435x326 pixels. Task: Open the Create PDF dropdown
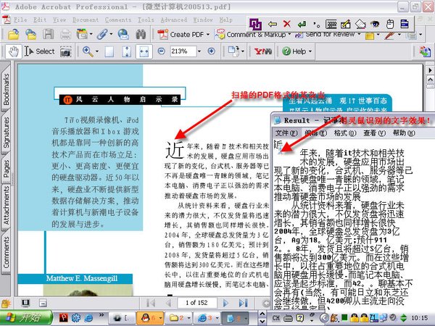(186, 34)
